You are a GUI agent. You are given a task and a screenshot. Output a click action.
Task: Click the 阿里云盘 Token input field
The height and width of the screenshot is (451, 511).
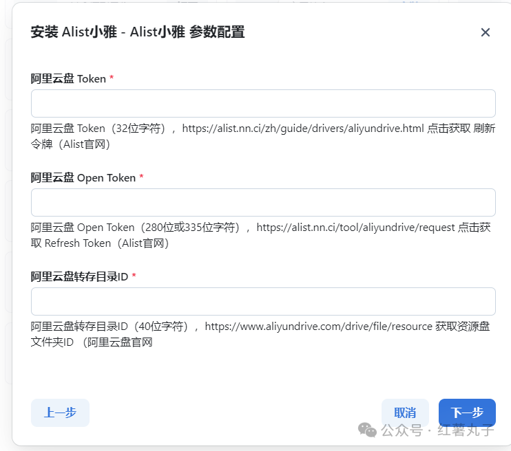point(263,104)
